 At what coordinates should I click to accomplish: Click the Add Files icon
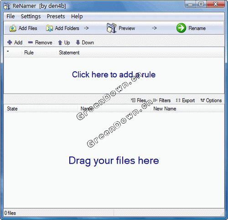[13, 28]
